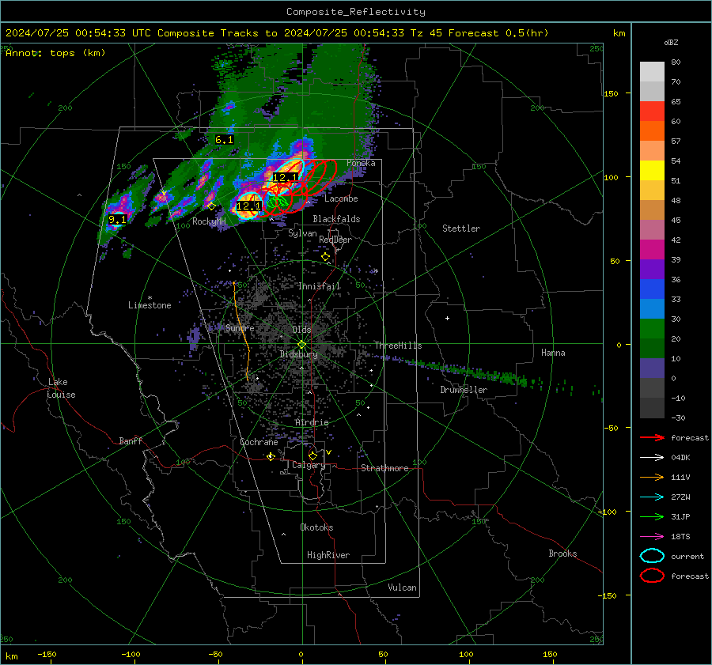Click the Vulcan city label
The width and height of the screenshot is (712, 665).
click(x=402, y=588)
